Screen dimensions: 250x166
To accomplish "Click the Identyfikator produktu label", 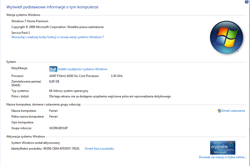I will [x=27, y=149].
